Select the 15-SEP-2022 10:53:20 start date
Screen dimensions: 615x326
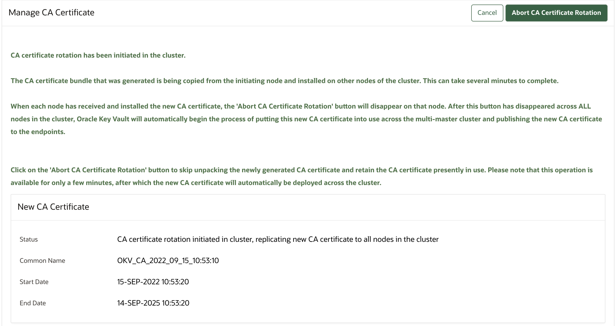[153, 282]
